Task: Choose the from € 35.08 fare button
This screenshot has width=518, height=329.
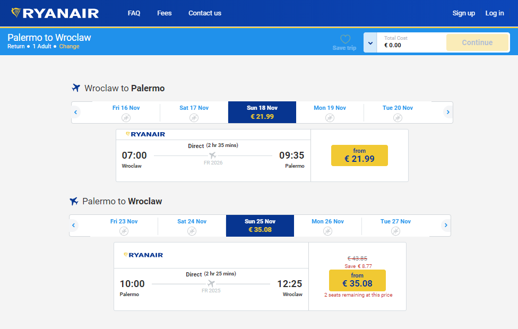Action: (357, 280)
